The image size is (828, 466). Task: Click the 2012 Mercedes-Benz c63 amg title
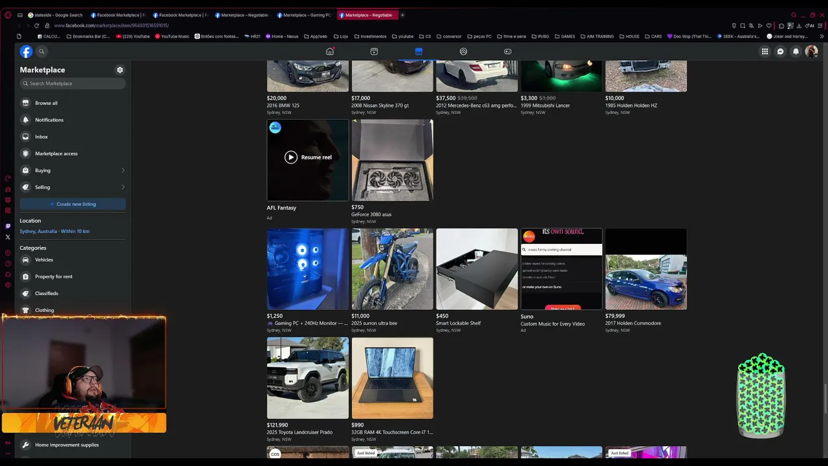(476, 105)
